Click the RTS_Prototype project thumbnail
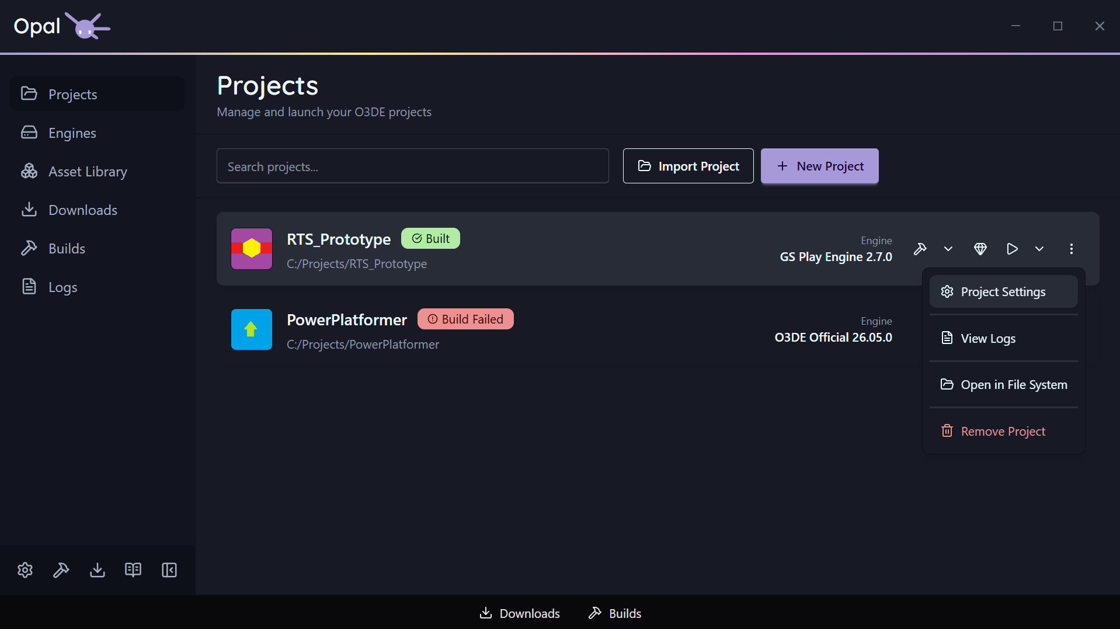This screenshot has height=629, width=1120. tap(252, 249)
